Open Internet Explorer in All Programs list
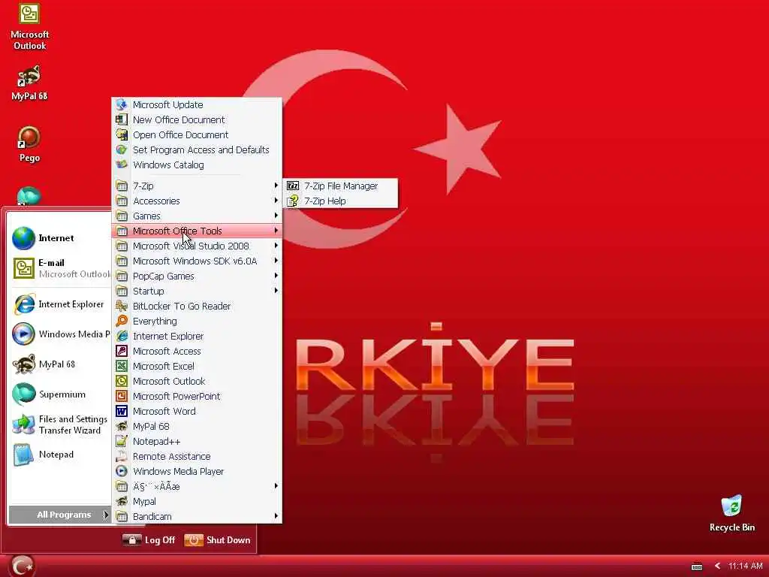 pyautogui.click(x=197, y=336)
